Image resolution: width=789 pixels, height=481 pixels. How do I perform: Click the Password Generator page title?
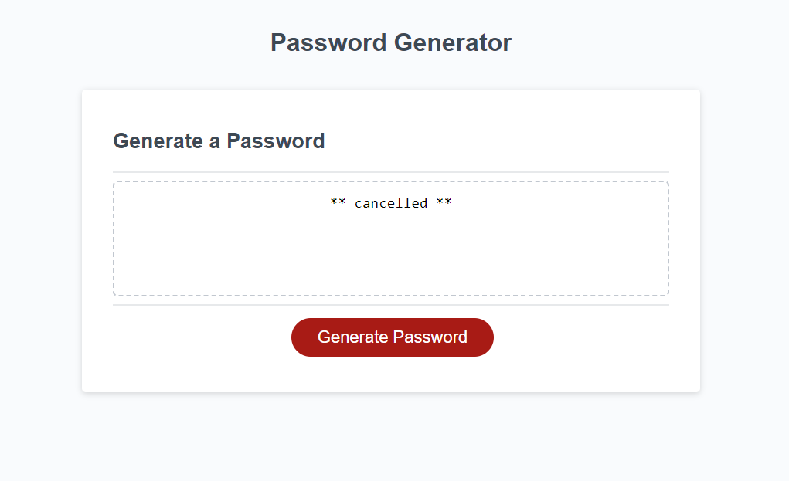point(390,42)
